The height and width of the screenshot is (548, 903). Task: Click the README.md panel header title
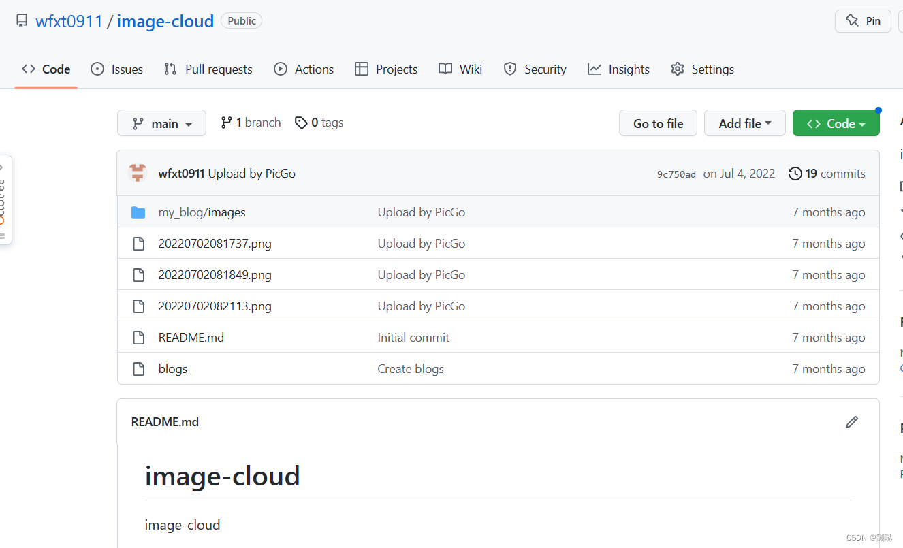[165, 422]
